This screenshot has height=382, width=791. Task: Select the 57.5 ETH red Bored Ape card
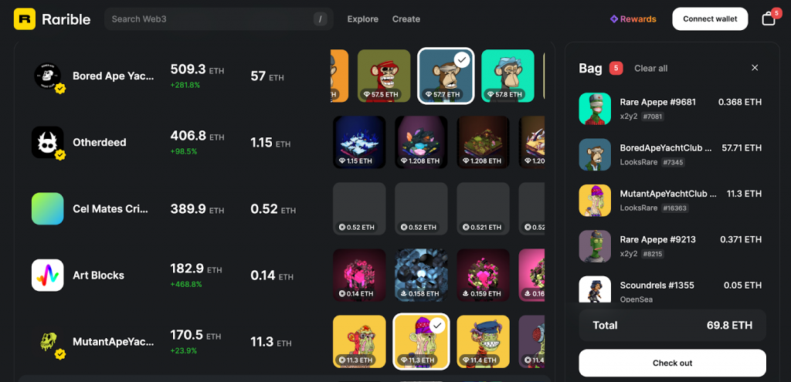pyautogui.click(x=384, y=76)
